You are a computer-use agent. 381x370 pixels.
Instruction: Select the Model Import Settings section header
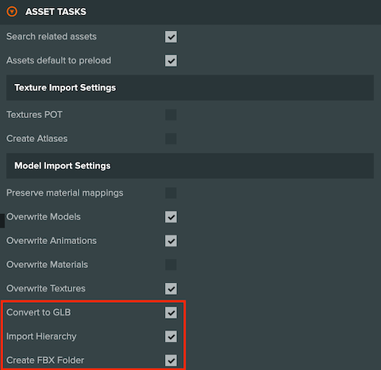tap(190, 166)
